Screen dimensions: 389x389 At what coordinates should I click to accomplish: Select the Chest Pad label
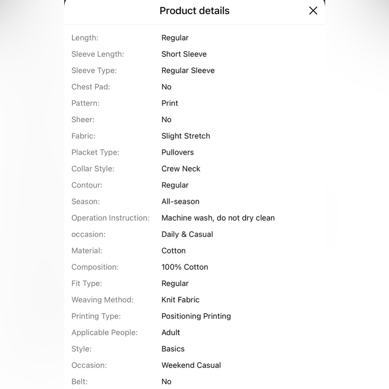point(91,87)
